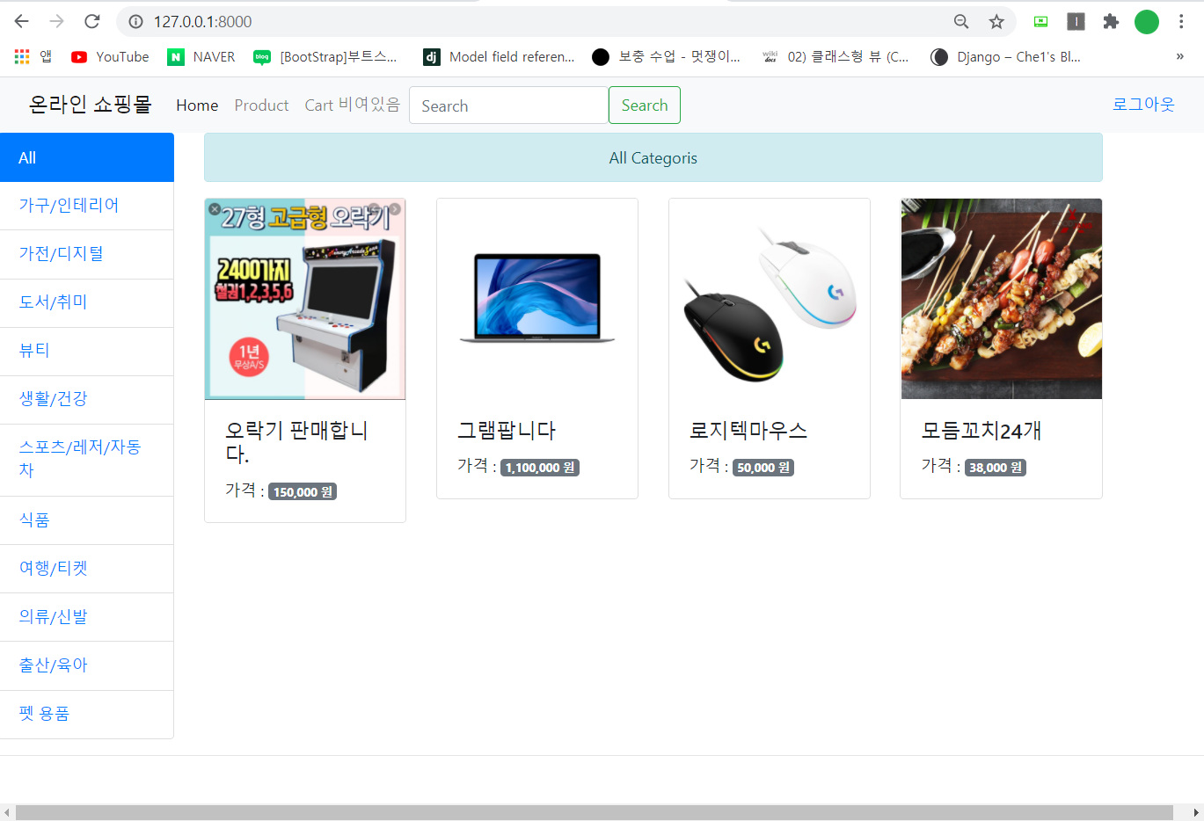Image resolution: width=1204 pixels, height=821 pixels.
Task: Open the Extensions puzzle icon
Action: click(1111, 21)
